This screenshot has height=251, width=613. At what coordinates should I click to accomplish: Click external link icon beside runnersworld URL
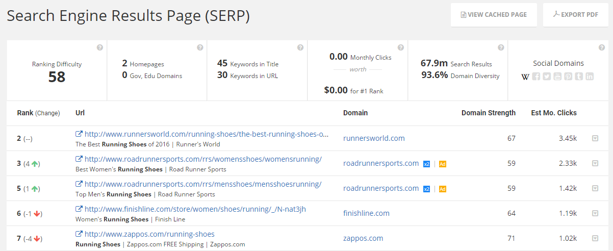click(x=79, y=135)
